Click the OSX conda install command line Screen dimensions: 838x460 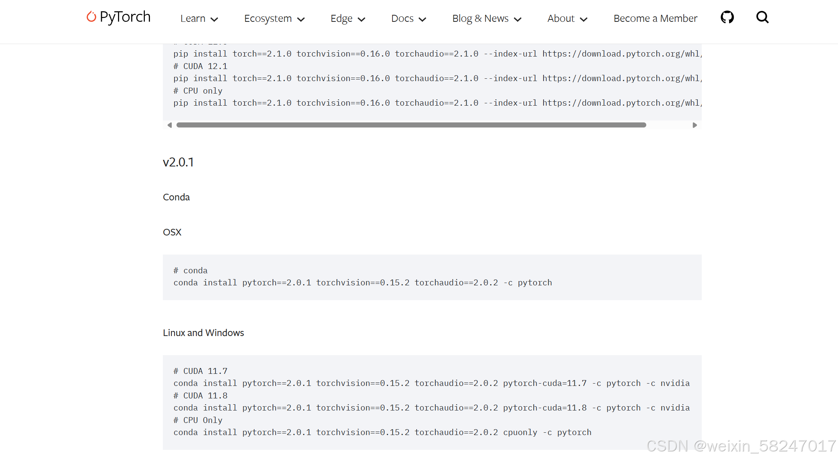(x=362, y=283)
